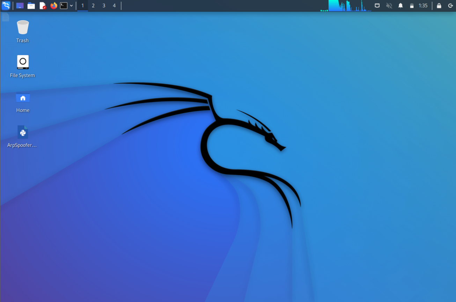
Task: Click the battery power manager icon
Action: (x=412, y=6)
